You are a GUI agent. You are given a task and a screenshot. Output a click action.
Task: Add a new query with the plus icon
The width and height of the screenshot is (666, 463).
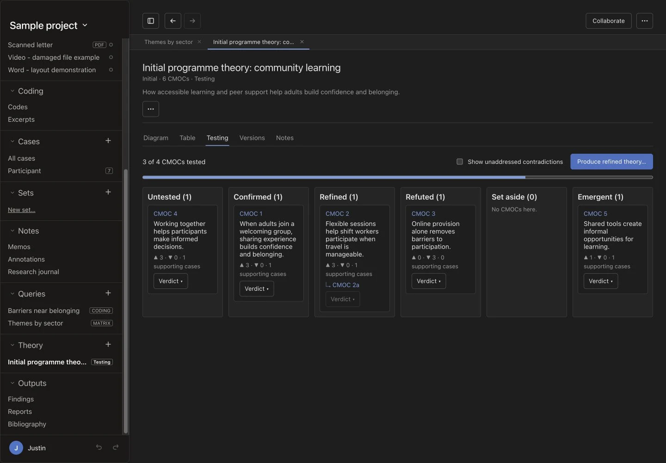tap(108, 293)
